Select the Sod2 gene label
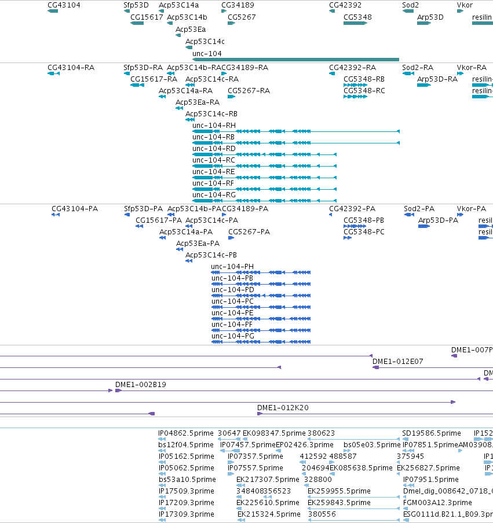This screenshot has width=493, height=523. click(x=410, y=5)
